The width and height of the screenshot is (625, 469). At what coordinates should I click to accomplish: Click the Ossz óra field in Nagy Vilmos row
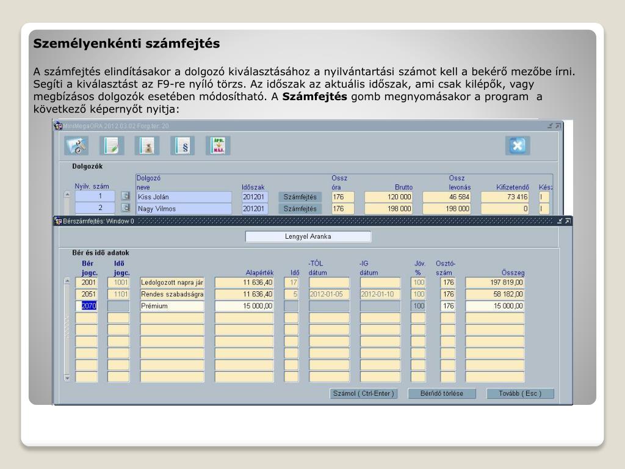[x=343, y=209]
